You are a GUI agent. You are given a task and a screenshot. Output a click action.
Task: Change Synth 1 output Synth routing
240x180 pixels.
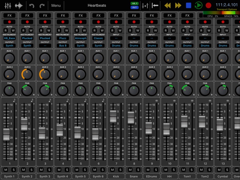[x=10, y=45]
